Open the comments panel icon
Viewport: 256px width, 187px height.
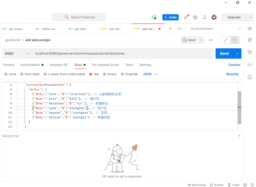tap(250, 52)
